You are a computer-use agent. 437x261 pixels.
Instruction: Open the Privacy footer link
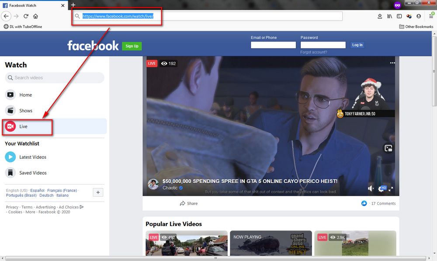pos(12,207)
